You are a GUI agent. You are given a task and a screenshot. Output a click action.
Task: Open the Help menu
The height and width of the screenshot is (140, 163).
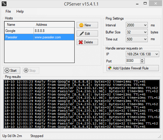[20, 11]
